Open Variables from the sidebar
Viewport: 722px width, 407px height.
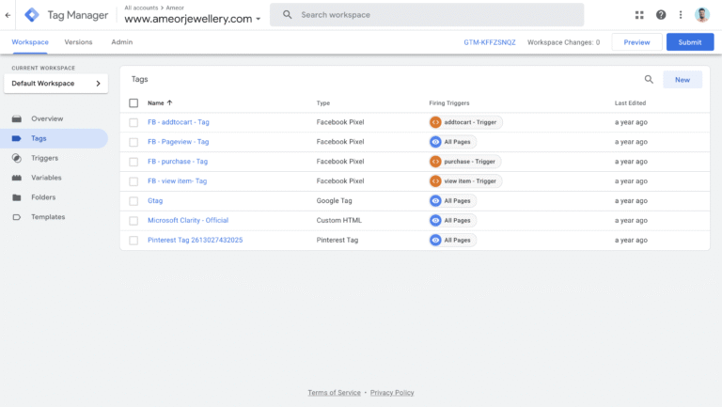[46, 178]
